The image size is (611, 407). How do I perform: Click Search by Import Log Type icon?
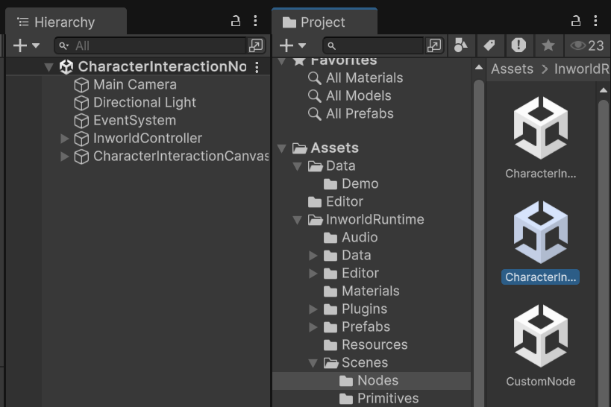[518, 45]
